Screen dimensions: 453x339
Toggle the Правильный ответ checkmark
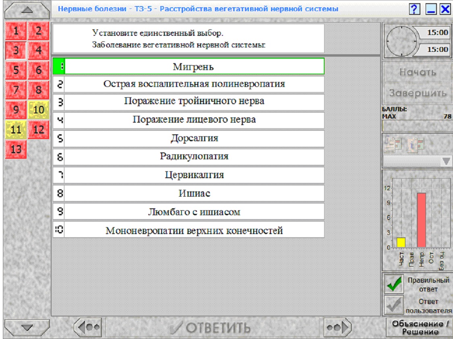coord(394,284)
